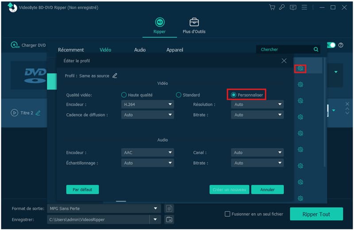Click the shopping cart icon in title bar
354x230 pixels.
(272, 8)
